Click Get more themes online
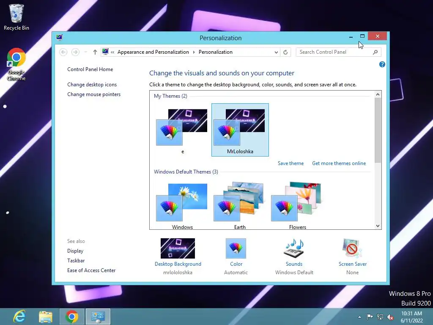Viewport: 433px width, 325px height. [x=339, y=163]
